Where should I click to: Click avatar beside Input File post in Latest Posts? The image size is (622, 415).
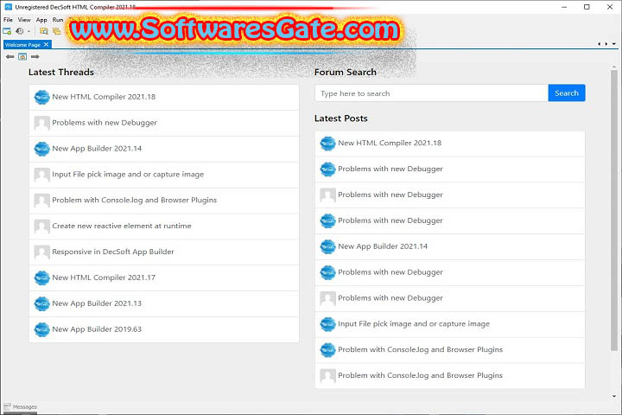pyautogui.click(x=327, y=324)
